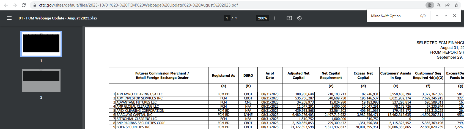
Task: Bookmark this page with the star
Action: (456, 5)
